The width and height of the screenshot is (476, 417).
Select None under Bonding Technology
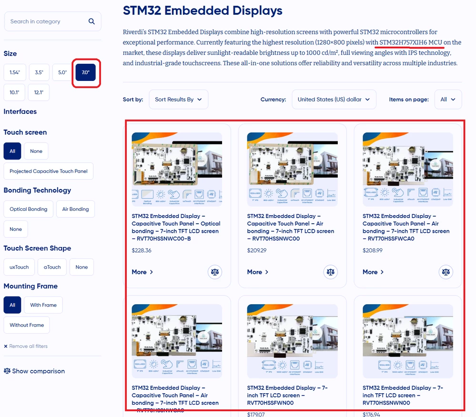coord(16,229)
